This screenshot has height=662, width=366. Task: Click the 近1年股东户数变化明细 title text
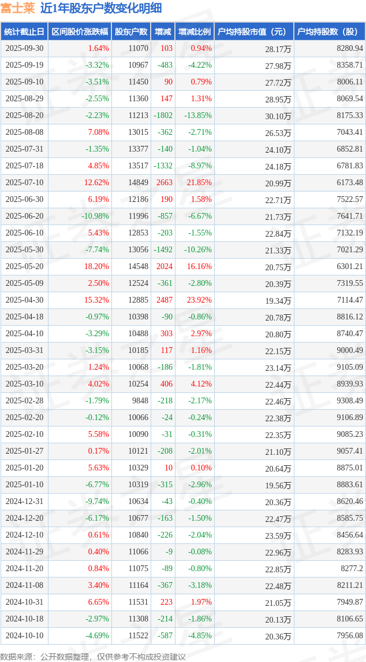coord(100,8)
